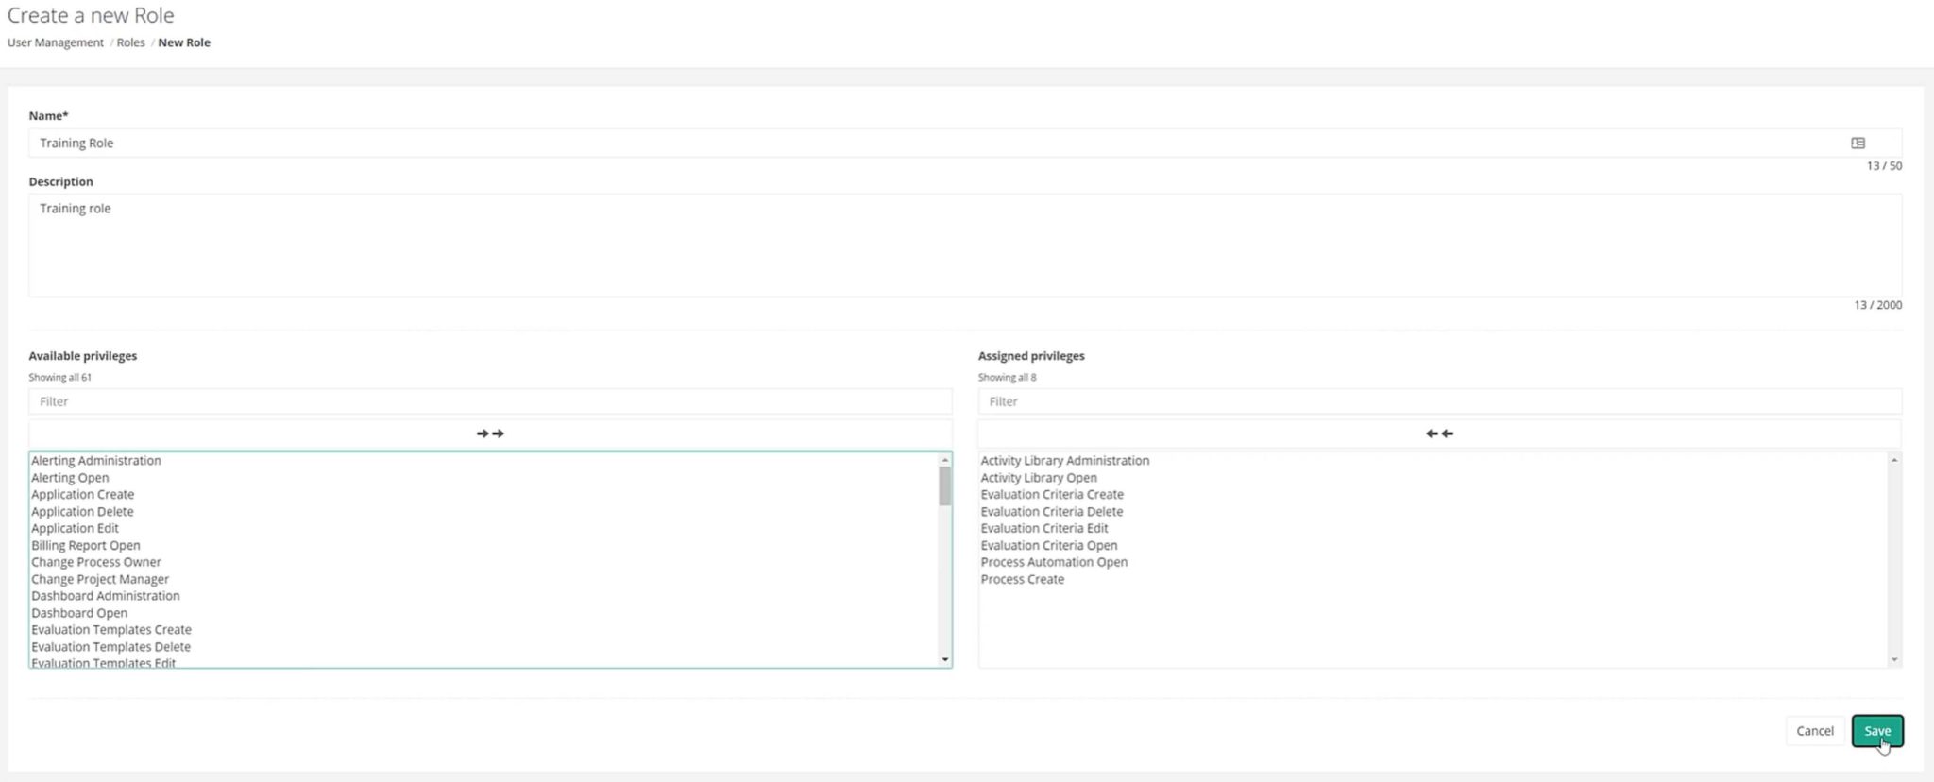The height and width of the screenshot is (782, 1934).
Task: Click the Available privileges filter box
Action: coord(490,401)
